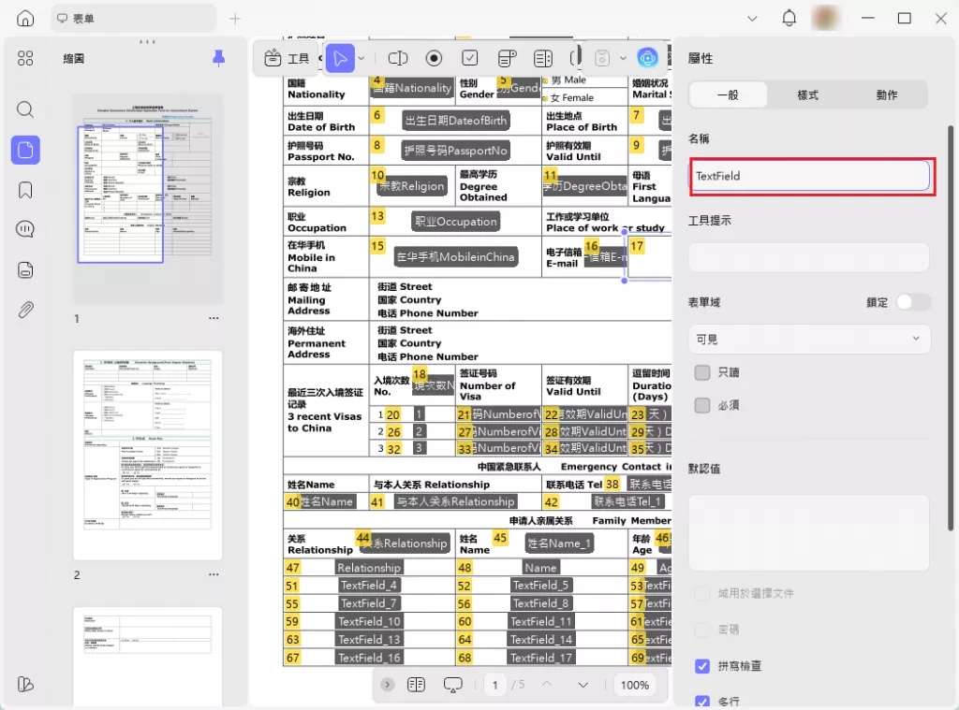The width and height of the screenshot is (959, 710).
Task: Expand the 可見 visibility dropdown
Action: pos(809,339)
